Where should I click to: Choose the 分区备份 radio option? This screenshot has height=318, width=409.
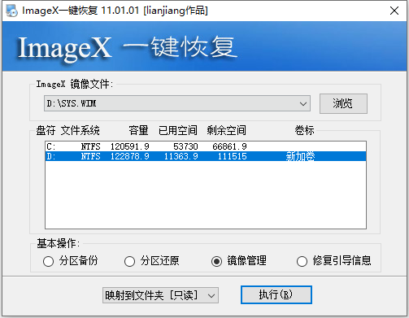click(x=70, y=261)
